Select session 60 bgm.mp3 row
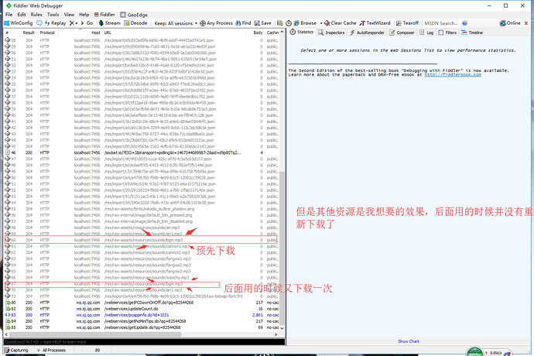Screen dimensions: 534x356 (142, 240)
